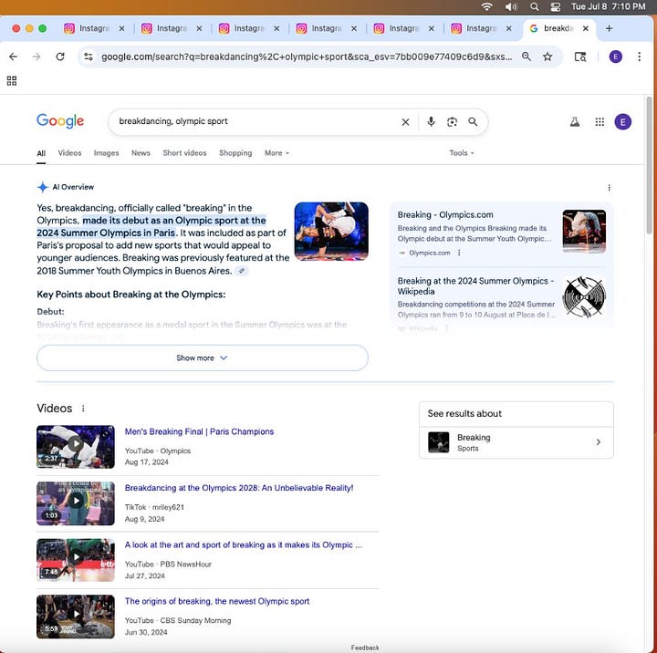Viewport: 657px width, 653px height.
Task: Select the All results tab
Action: 41,153
